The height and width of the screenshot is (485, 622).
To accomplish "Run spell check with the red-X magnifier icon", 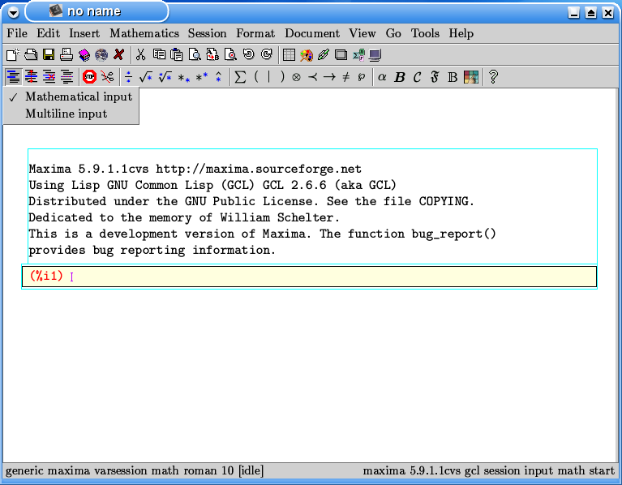I will (x=230, y=54).
